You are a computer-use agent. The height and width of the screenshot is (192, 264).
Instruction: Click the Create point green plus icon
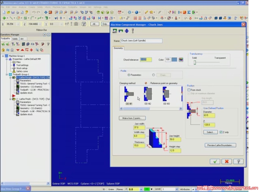tap(4, 18)
